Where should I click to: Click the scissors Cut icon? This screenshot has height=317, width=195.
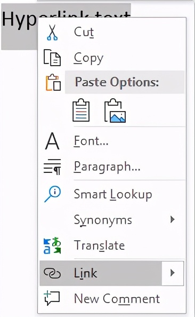[52, 33]
